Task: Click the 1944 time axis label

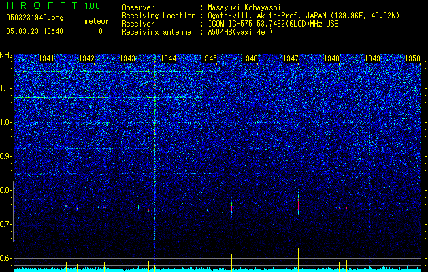Action: [x=169, y=58]
